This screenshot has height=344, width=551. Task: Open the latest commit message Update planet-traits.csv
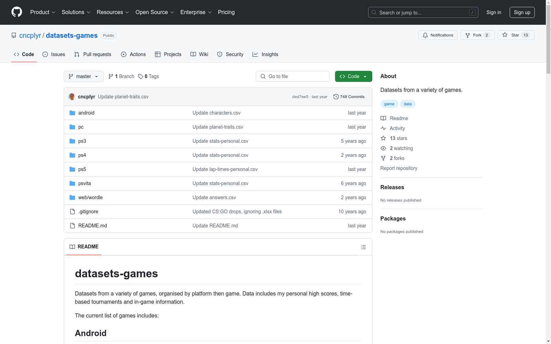(123, 97)
